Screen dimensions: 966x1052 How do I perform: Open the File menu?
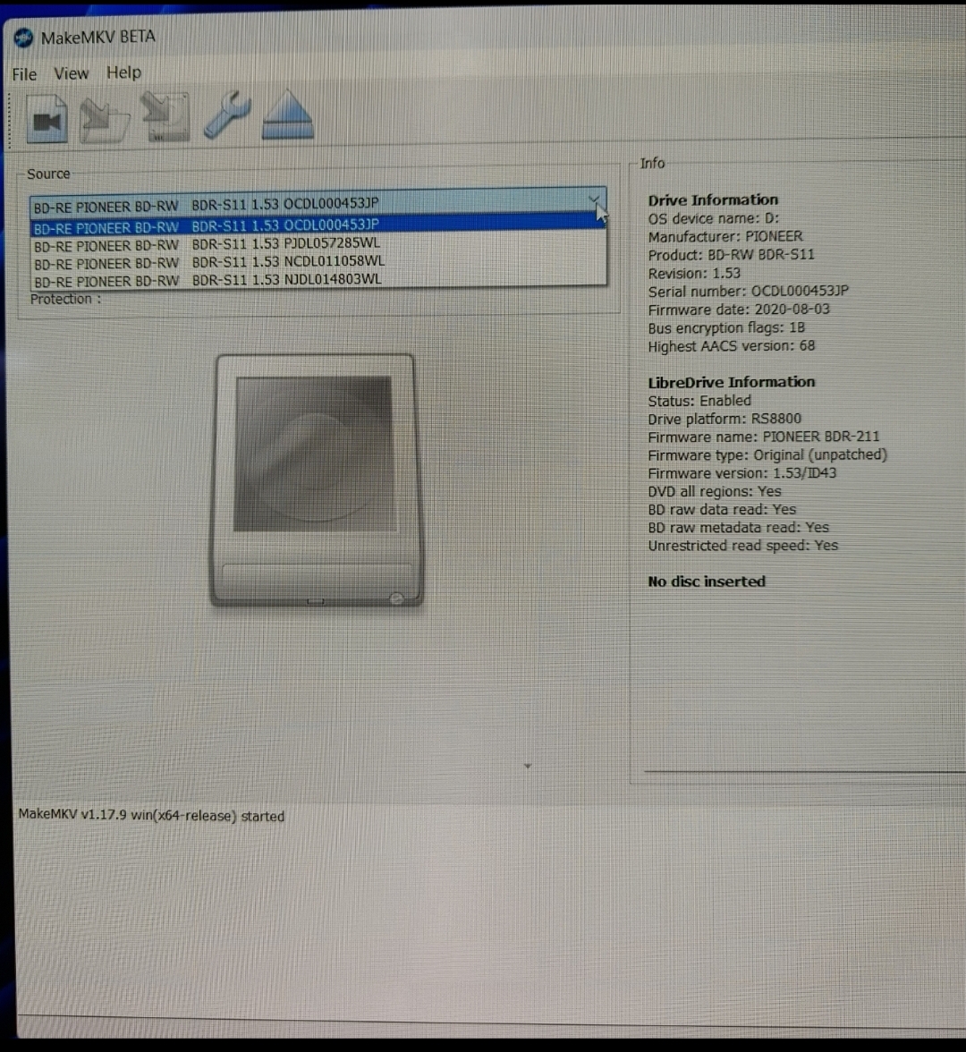click(x=24, y=73)
